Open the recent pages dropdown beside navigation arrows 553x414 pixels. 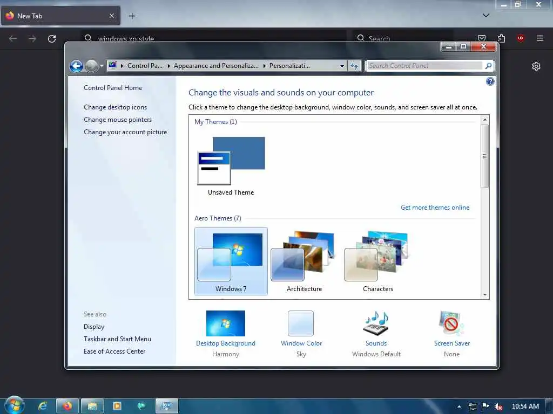[102, 66]
